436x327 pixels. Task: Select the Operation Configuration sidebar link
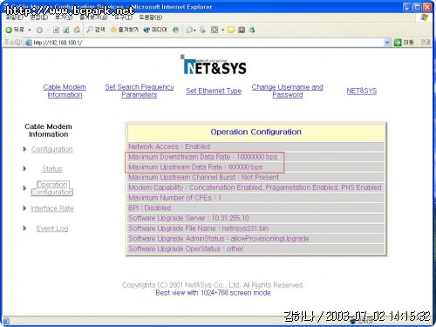click(x=52, y=188)
